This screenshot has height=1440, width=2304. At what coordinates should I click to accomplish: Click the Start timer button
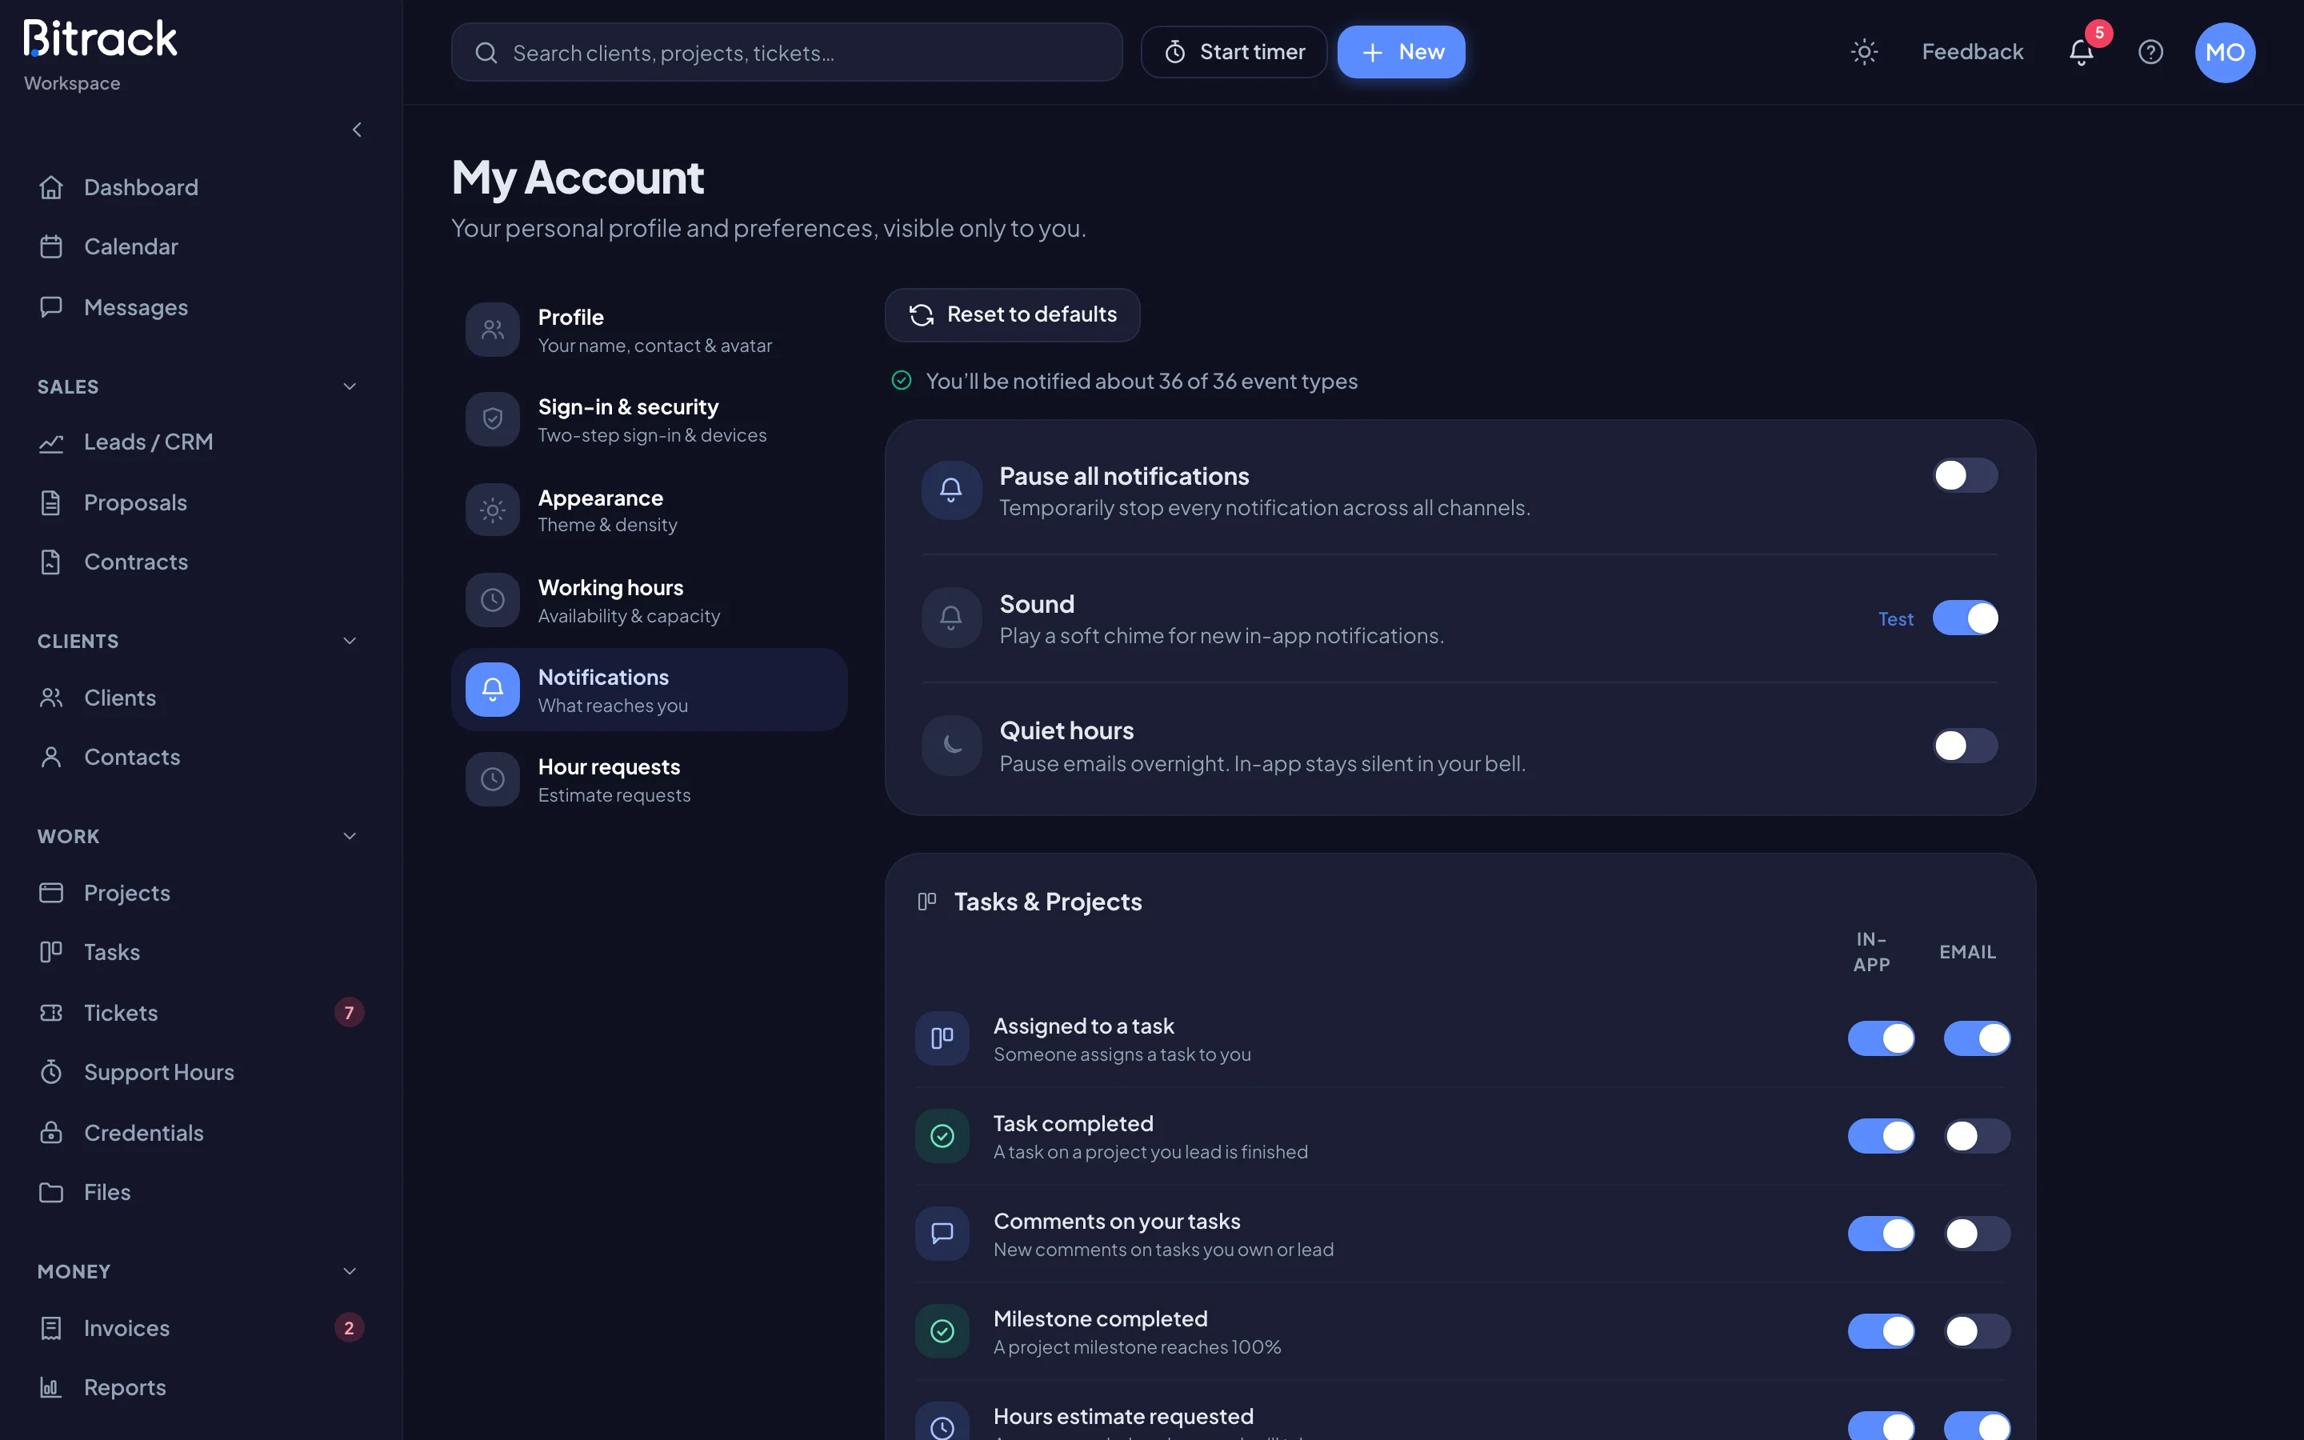(1234, 52)
